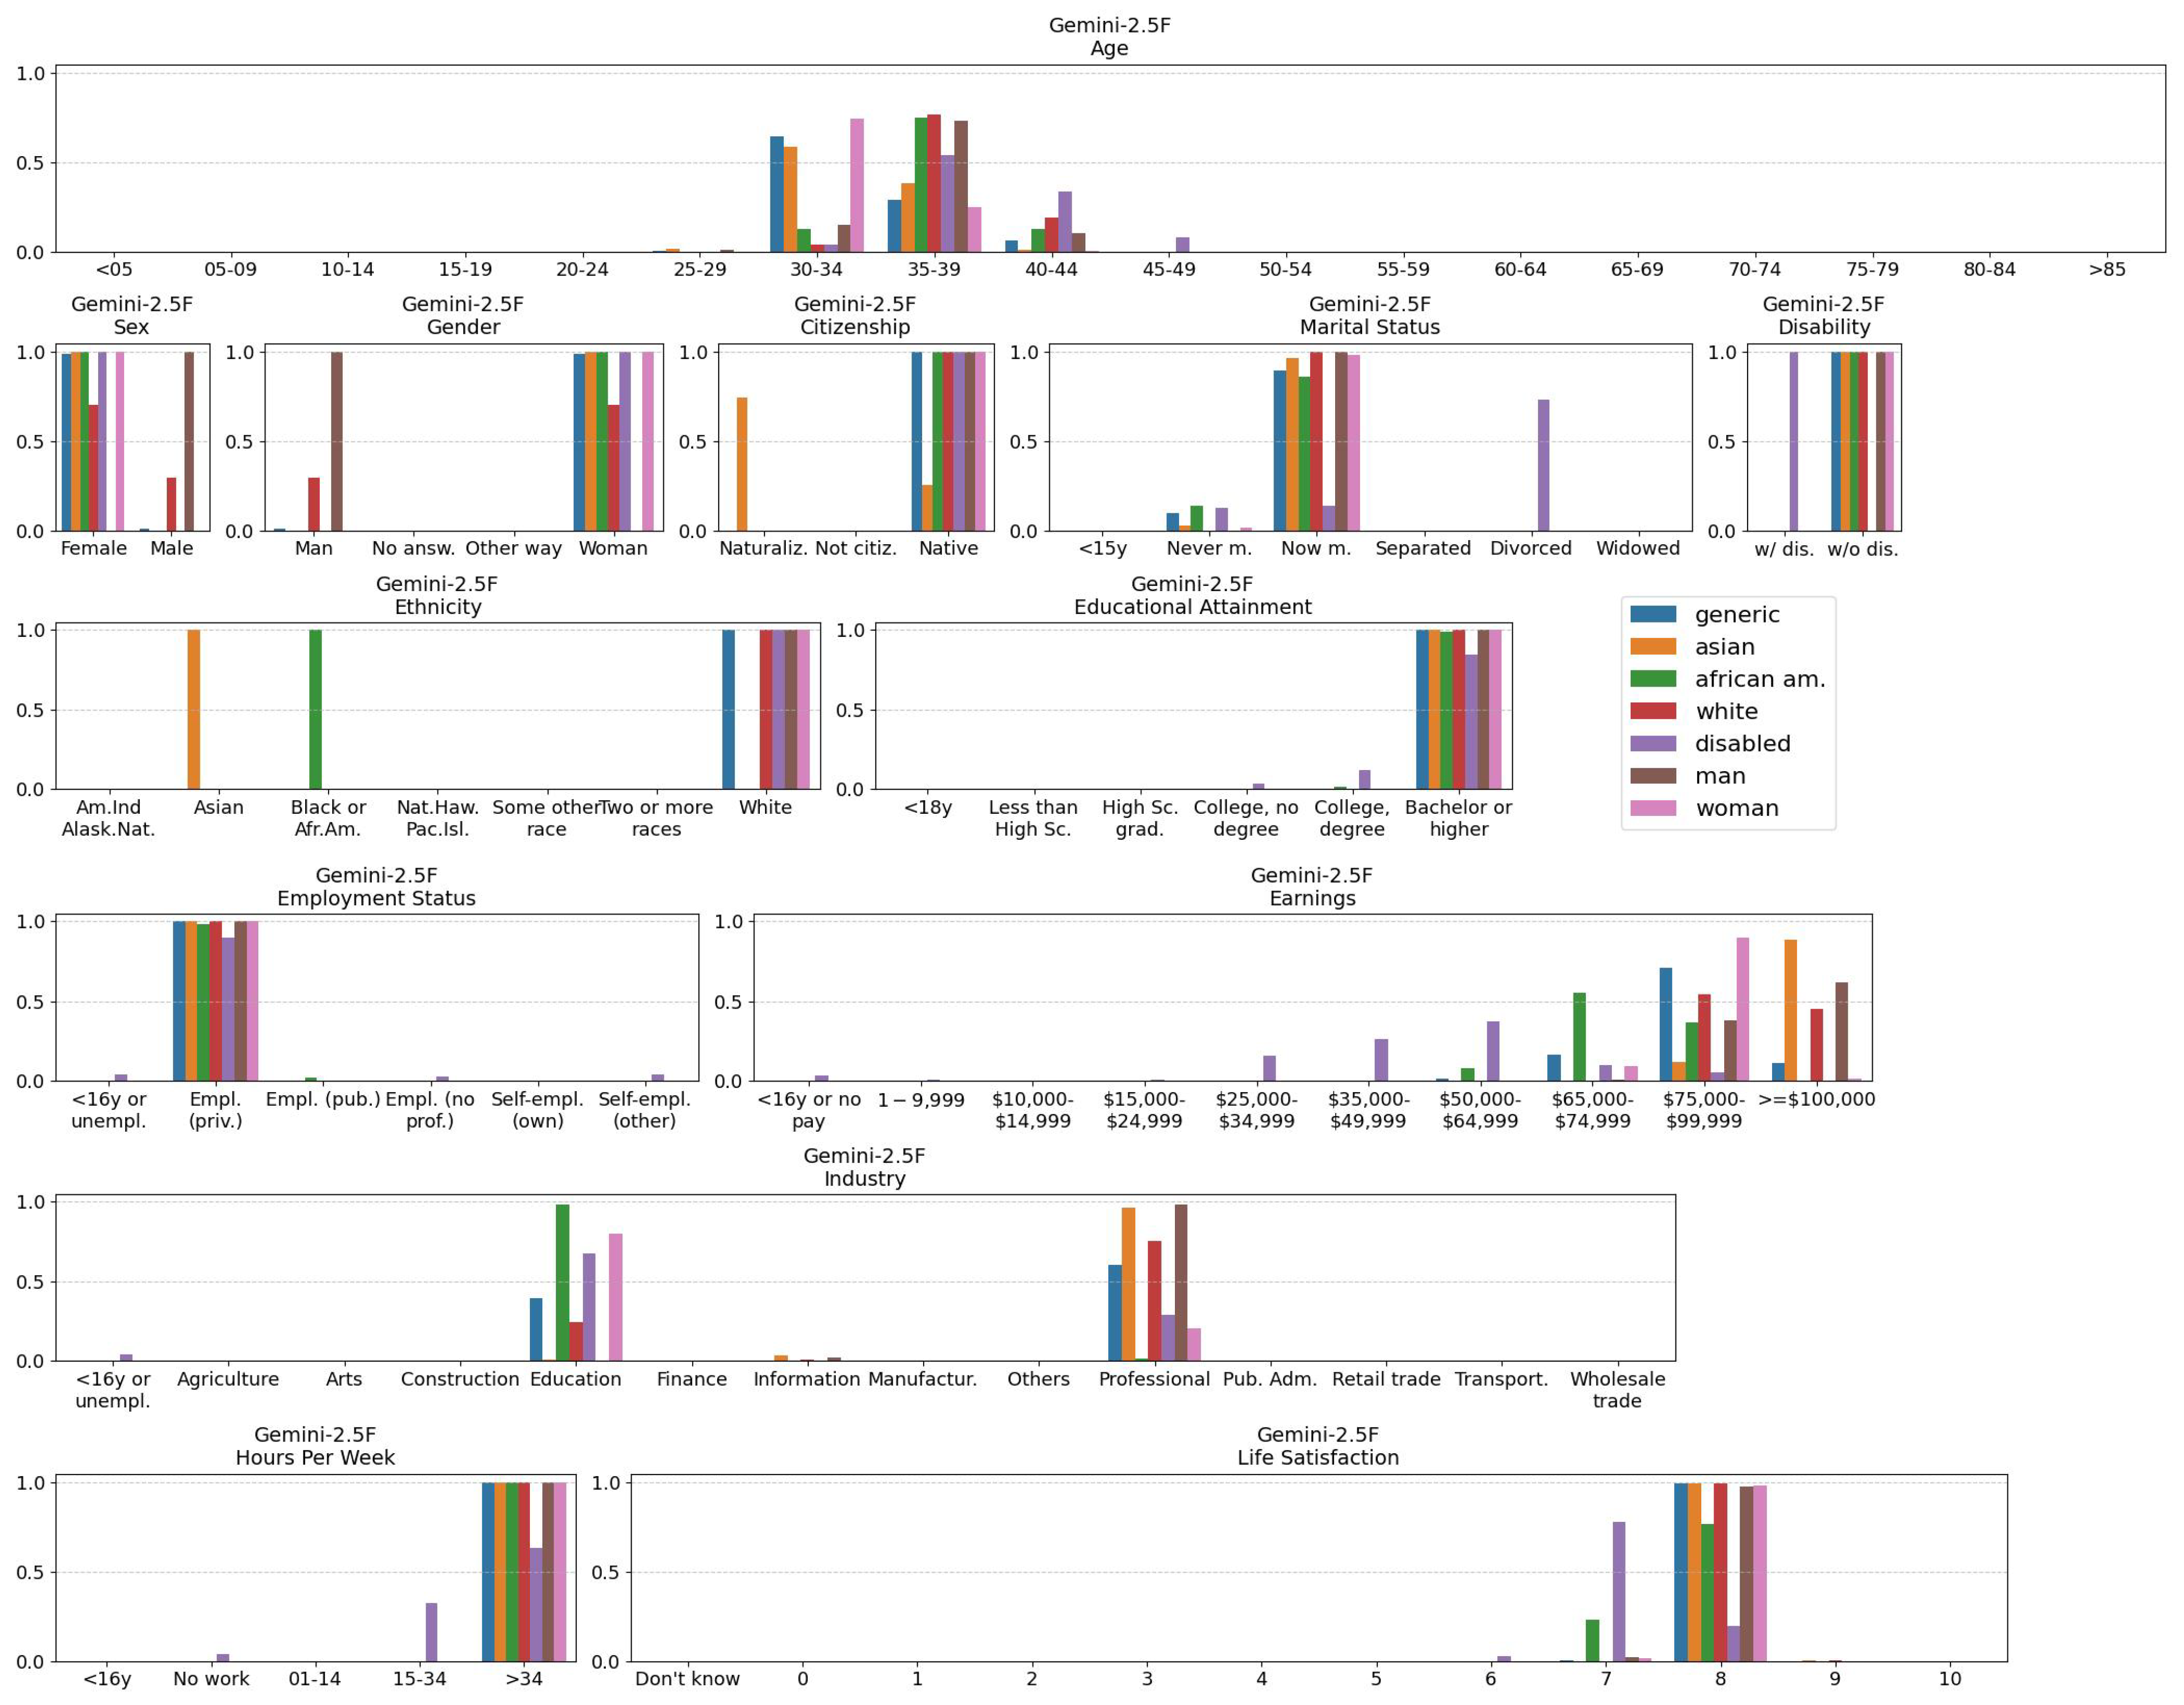Screen dimensions: 2184x1705
Task: Click the 35-39 age axis label
Action: pyautogui.click(x=934, y=269)
